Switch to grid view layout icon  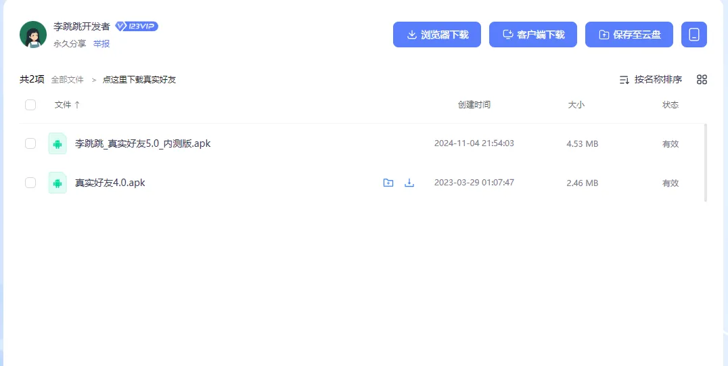pyautogui.click(x=702, y=79)
